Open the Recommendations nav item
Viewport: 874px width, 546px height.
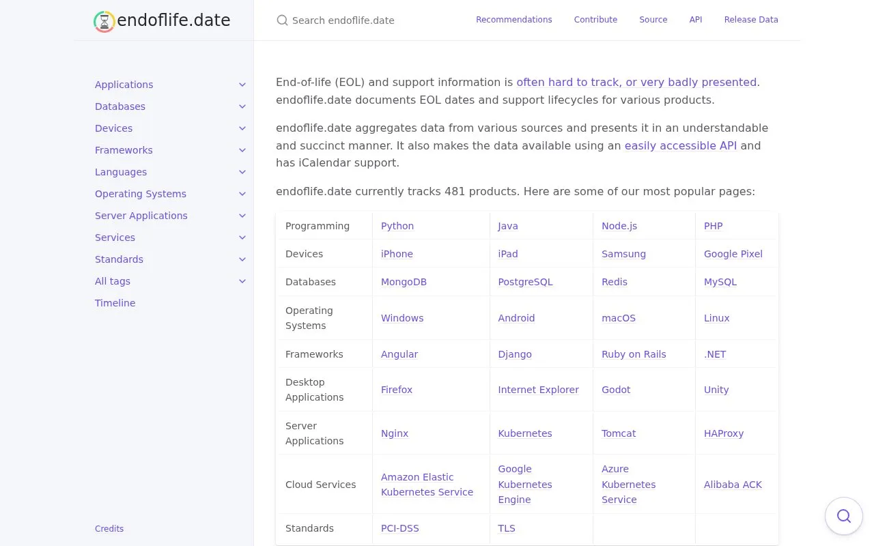(x=514, y=20)
